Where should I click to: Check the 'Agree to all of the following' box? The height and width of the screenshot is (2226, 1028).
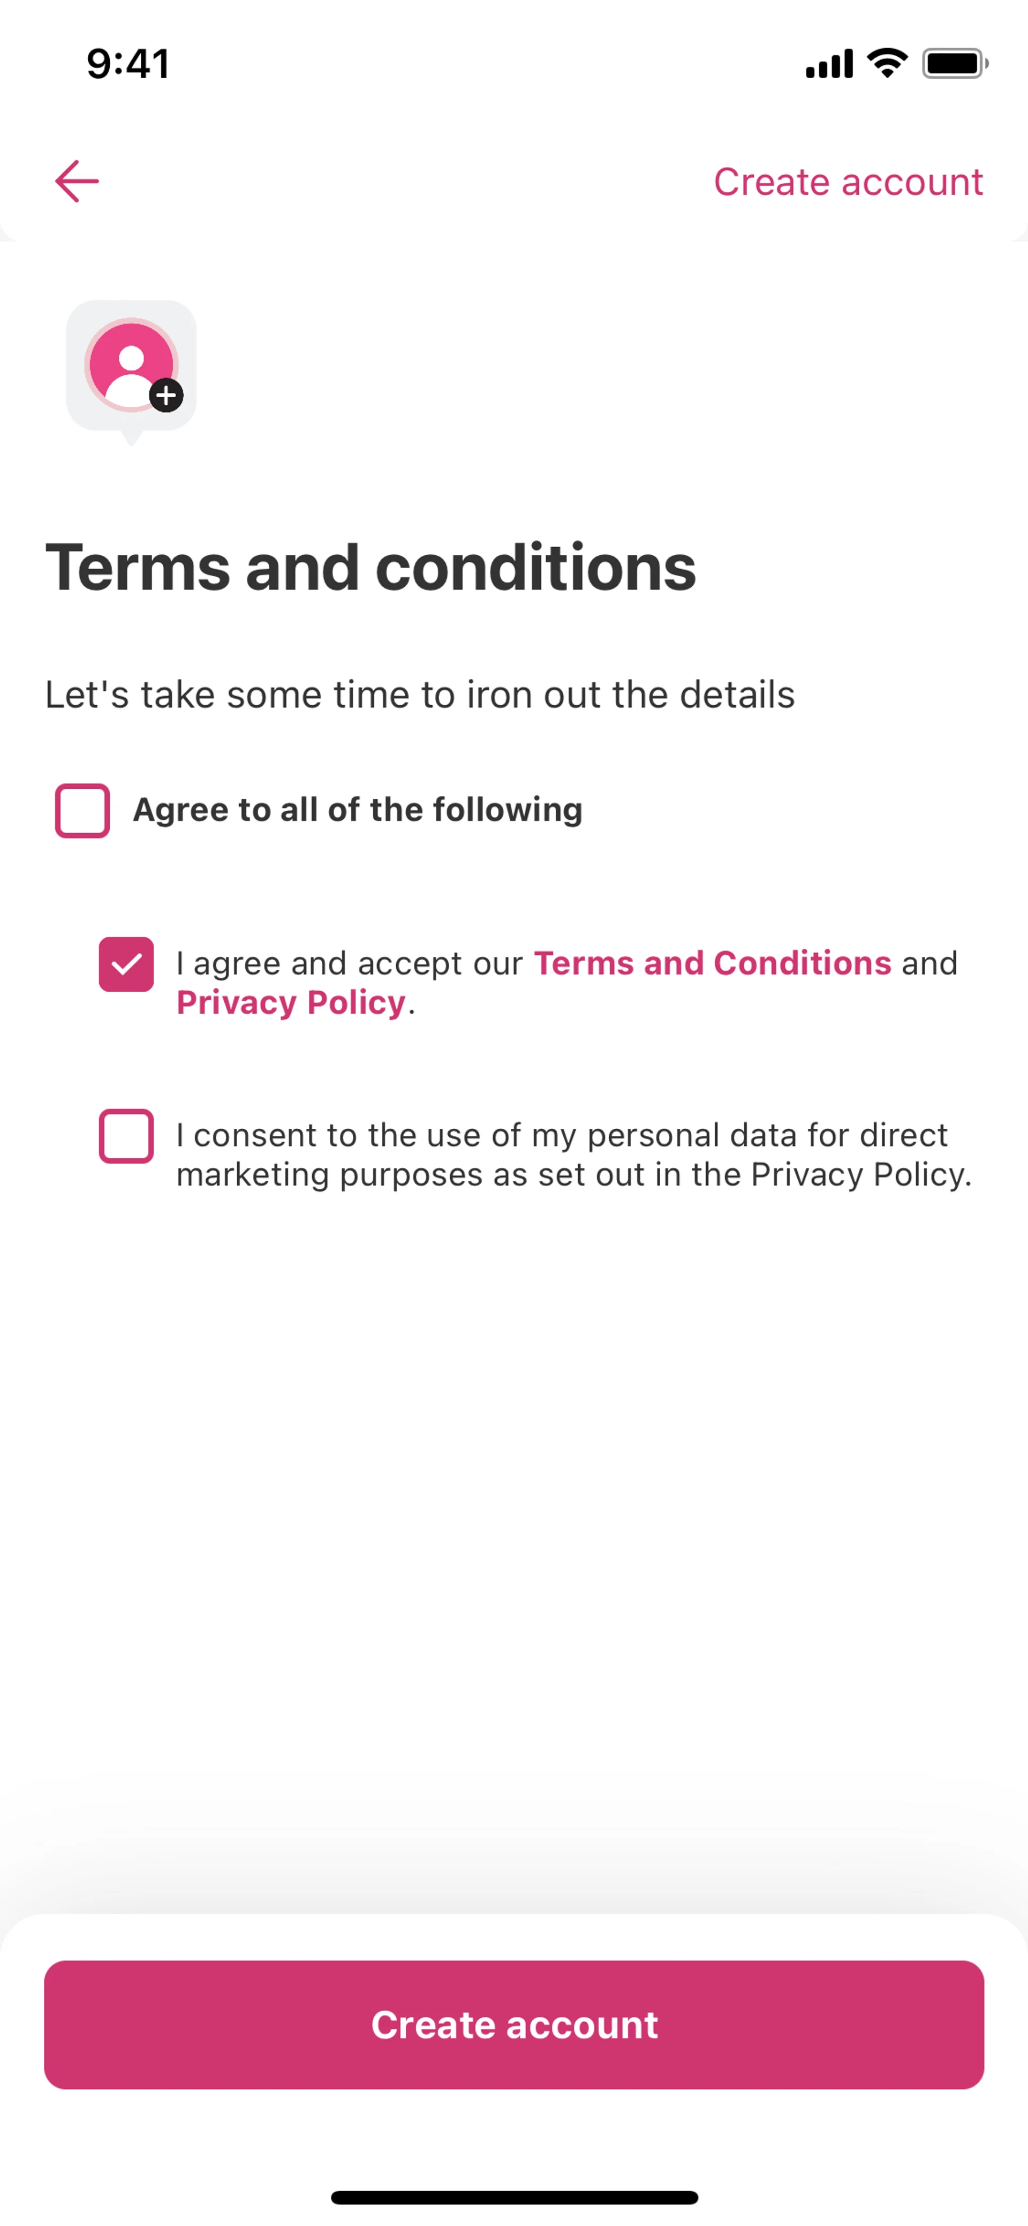tap(82, 811)
